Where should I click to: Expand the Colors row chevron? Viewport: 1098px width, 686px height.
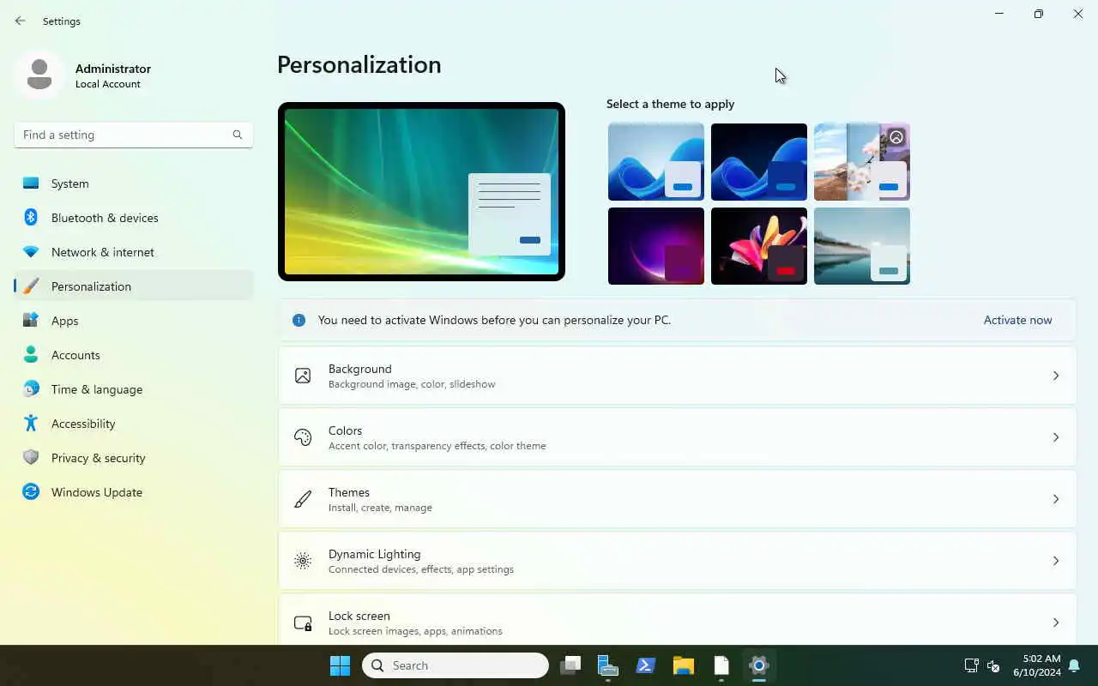point(1056,437)
